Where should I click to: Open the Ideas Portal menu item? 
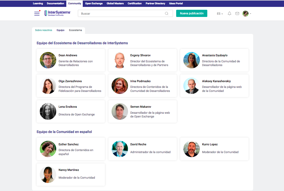pos(176,3)
